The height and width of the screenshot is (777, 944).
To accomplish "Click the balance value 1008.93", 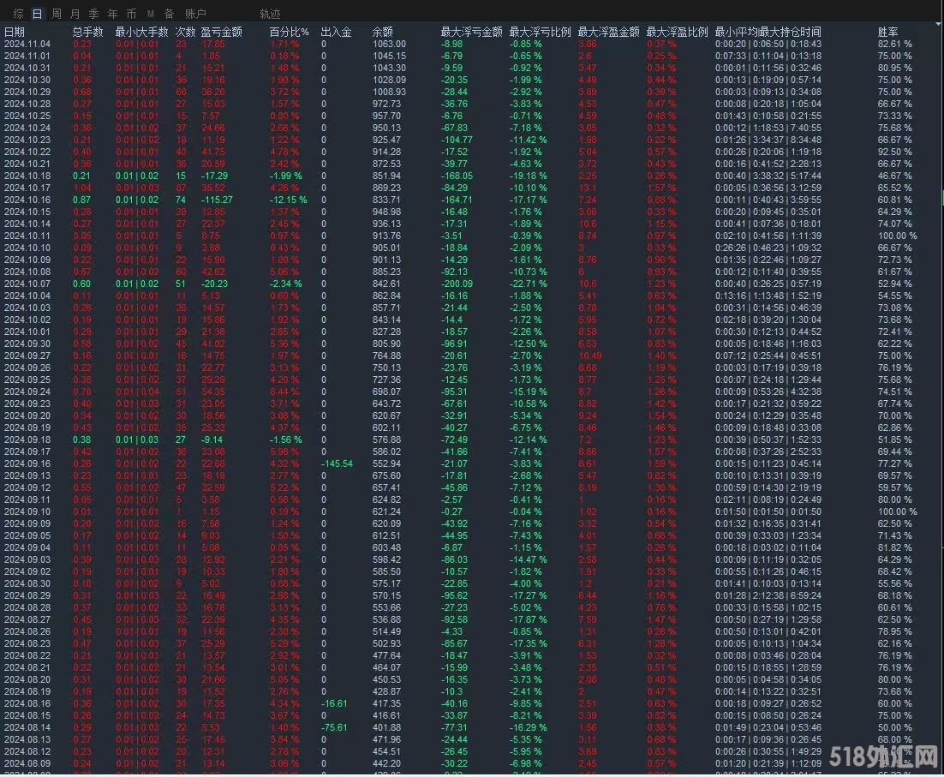I will tap(389, 92).
